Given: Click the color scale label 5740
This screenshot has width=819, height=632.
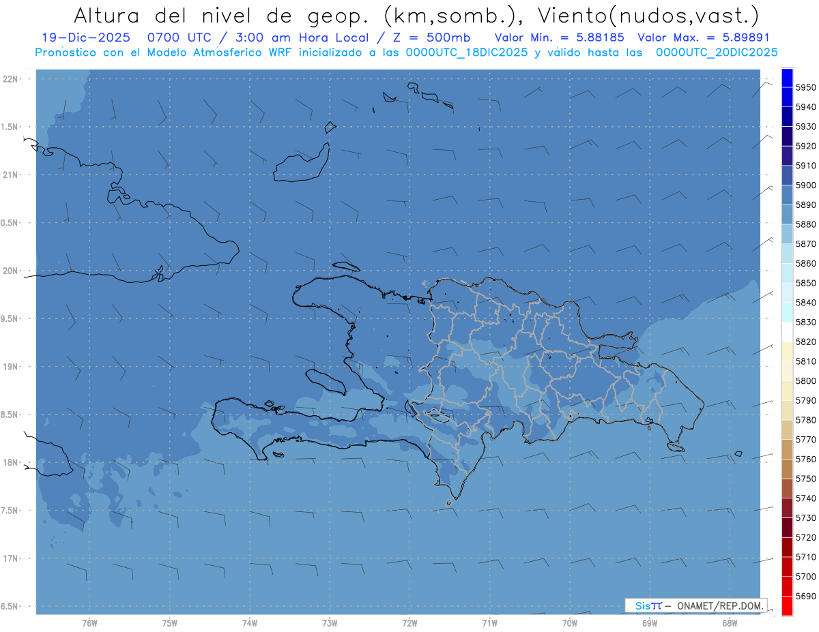Looking at the screenshot, I should 805,498.
